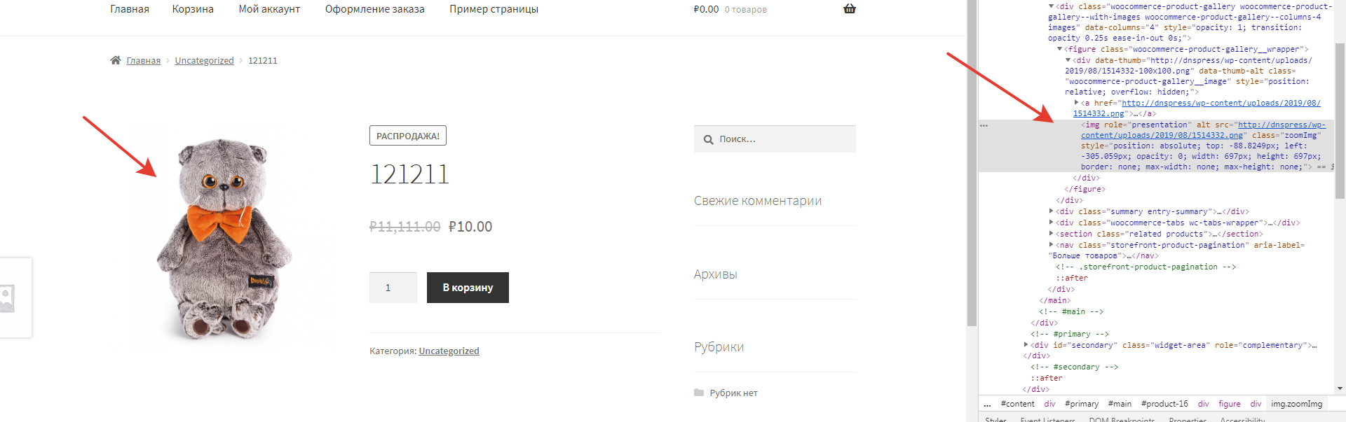Click the placeholder image thumbnail at left edge
1346x422 pixels.
click(x=11, y=297)
